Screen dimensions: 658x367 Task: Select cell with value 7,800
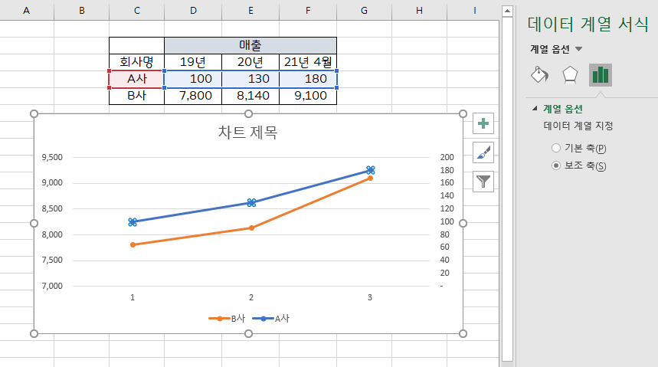(x=193, y=96)
